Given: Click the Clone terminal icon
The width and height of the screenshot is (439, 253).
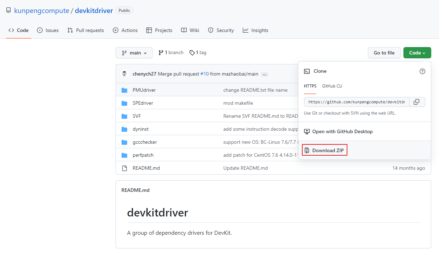Looking at the screenshot, I should (x=307, y=71).
